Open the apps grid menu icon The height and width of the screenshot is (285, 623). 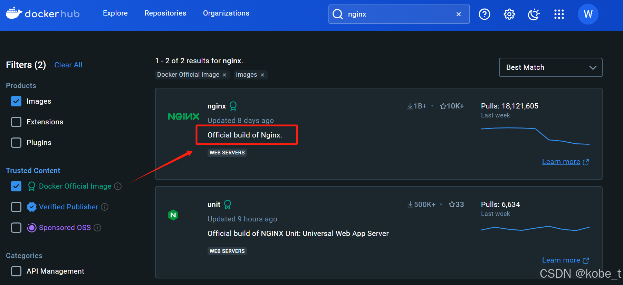pos(559,14)
